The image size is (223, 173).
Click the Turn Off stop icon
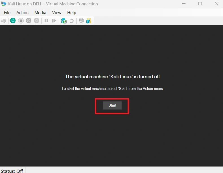(x=21, y=21)
